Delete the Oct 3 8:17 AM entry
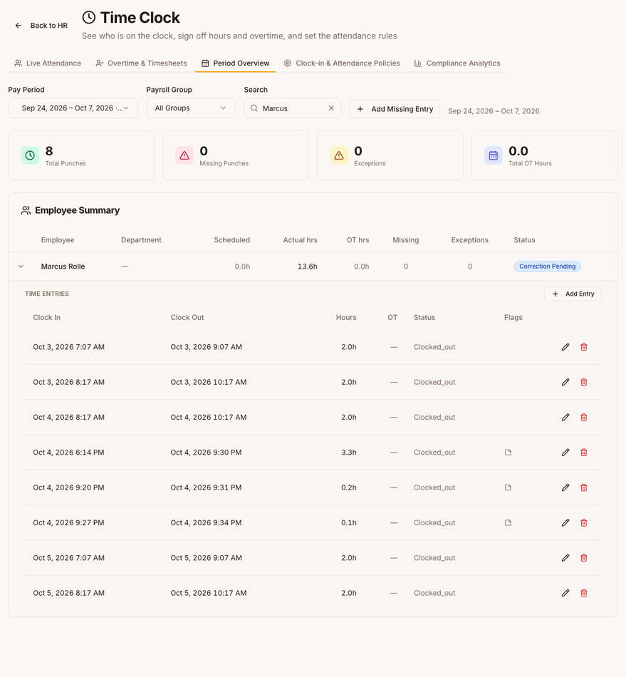This screenshot has height=677, width=626. coord(584,382)
